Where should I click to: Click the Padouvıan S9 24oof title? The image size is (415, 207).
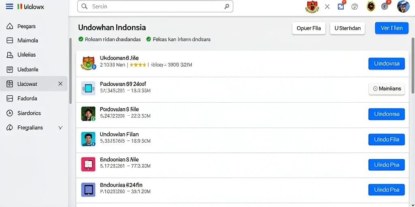point(123,84)
